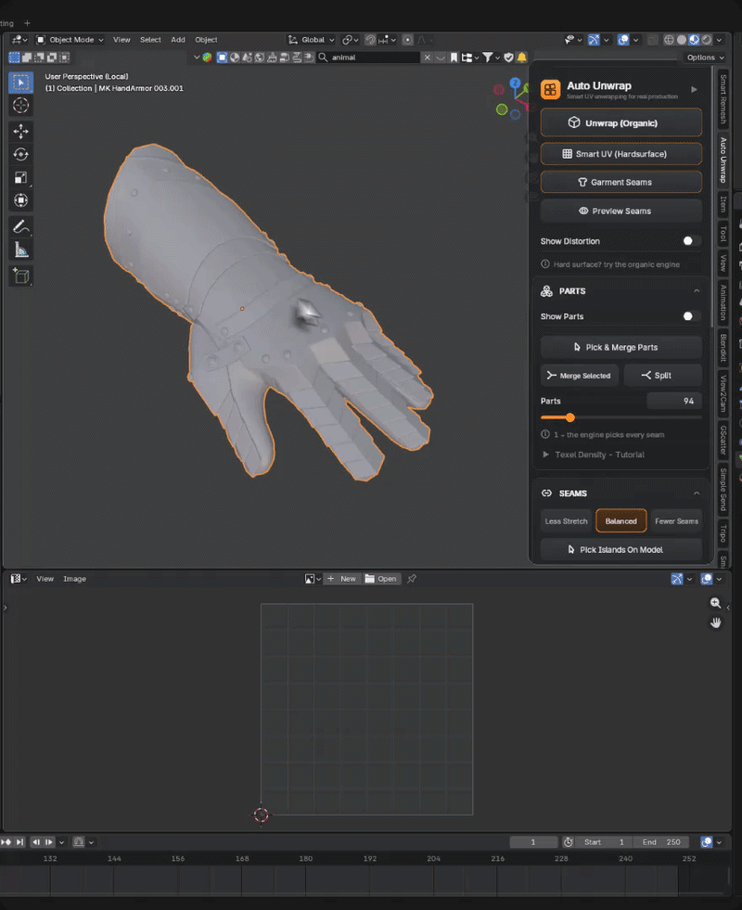Switch to material preview shading
Viewport: 742px width, 910px height.
(x=694, y=40)
